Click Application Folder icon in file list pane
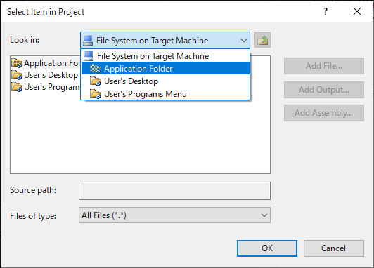Image resolution: width=374 pixels, height=268 pixels. 17,63
